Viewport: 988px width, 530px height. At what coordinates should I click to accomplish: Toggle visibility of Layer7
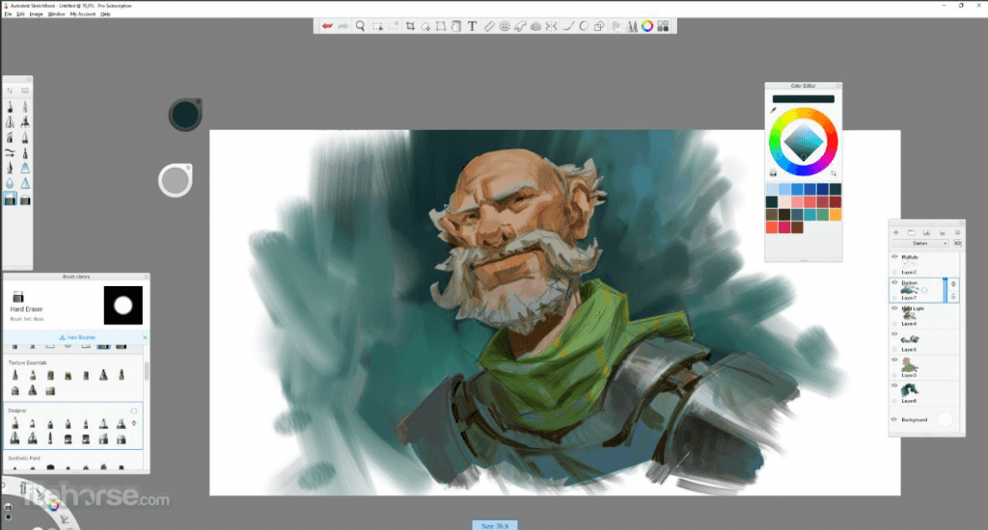tap(894, 283)
